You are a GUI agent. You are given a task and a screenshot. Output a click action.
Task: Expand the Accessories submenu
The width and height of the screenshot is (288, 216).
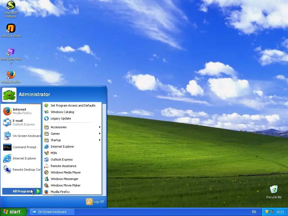72,127
